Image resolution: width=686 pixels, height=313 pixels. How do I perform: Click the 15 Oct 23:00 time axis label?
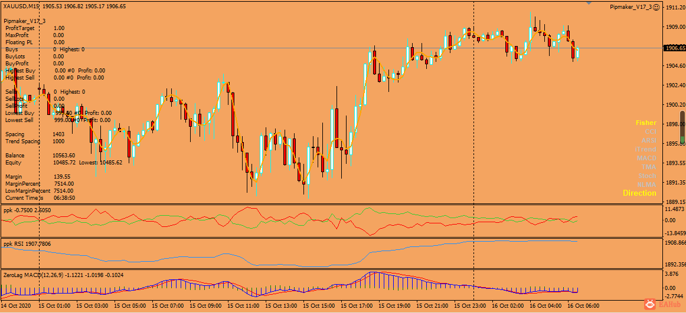coord(470,305)
